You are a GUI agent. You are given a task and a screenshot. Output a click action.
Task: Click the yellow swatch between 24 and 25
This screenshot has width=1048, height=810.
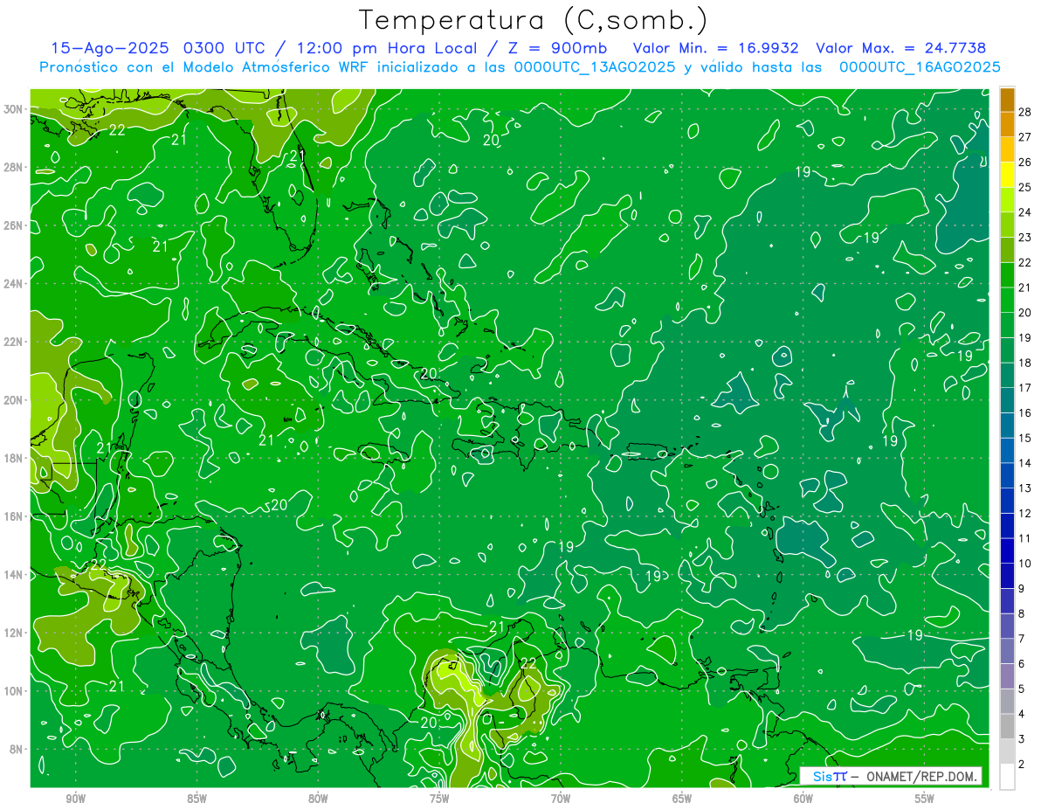(x=1007, y=200)
